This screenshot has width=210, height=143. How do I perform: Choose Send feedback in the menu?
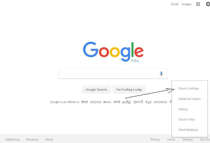(188, 130)
